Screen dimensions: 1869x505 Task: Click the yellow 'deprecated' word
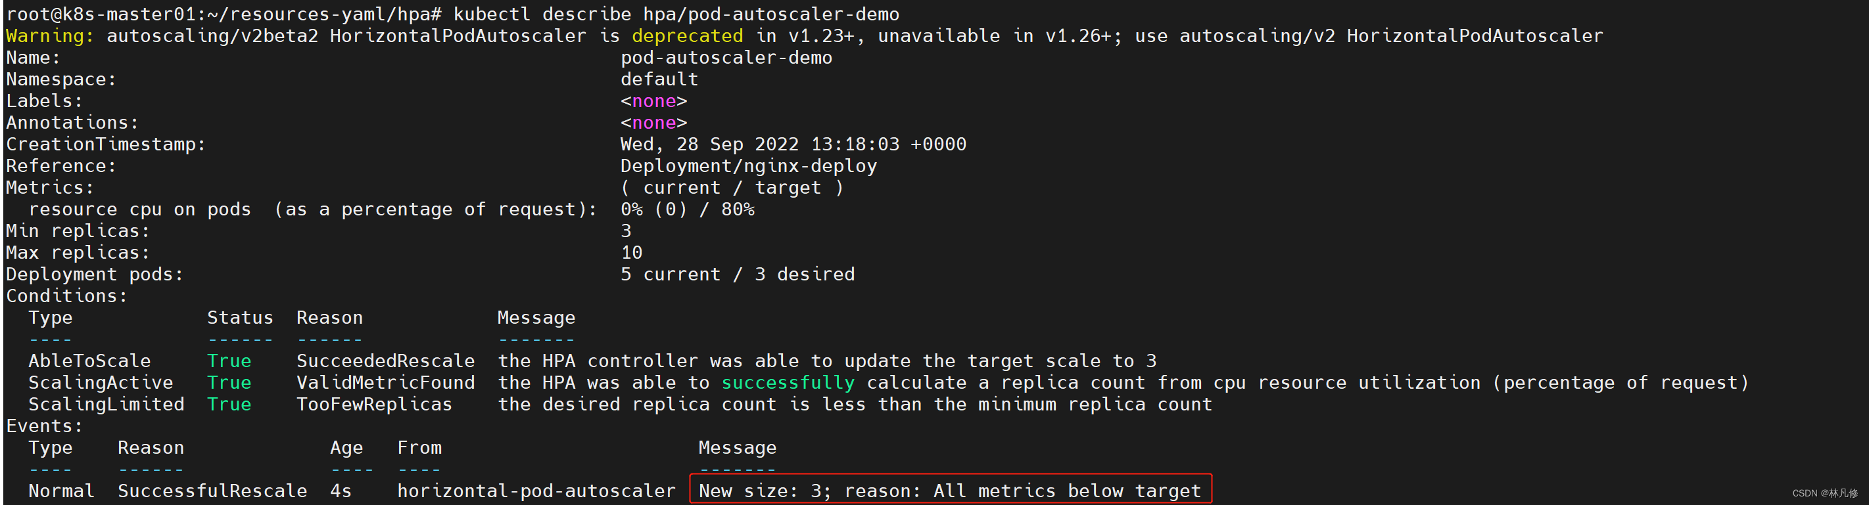[686, 35]
